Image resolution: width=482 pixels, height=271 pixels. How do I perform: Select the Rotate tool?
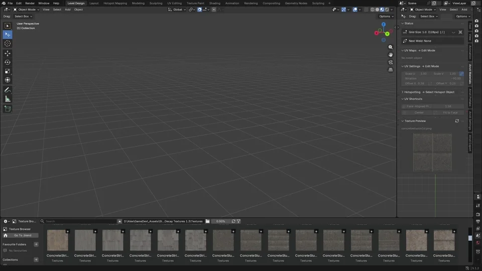click(x=8, y=62)
